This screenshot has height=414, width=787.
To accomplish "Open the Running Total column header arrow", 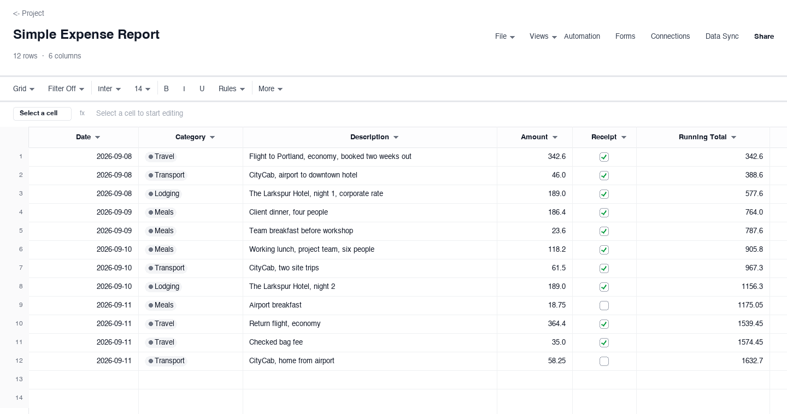I will (734, 138).
